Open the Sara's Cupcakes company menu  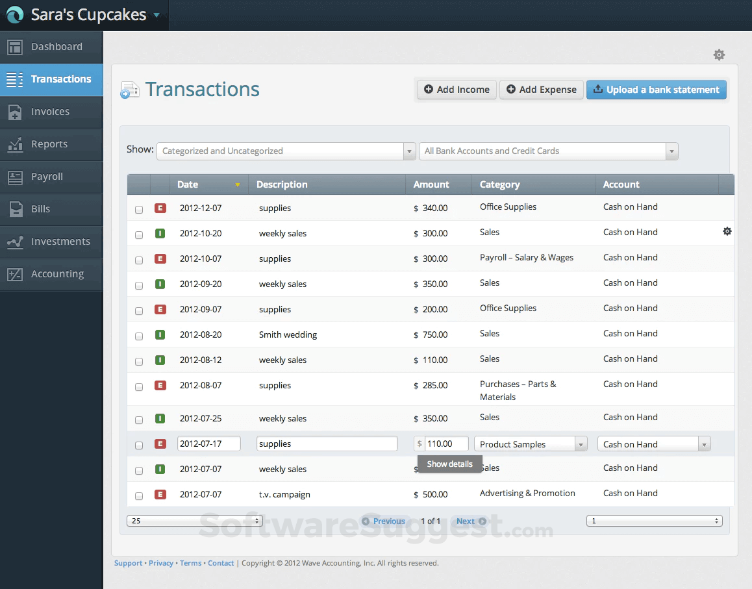tap(84, 14)
